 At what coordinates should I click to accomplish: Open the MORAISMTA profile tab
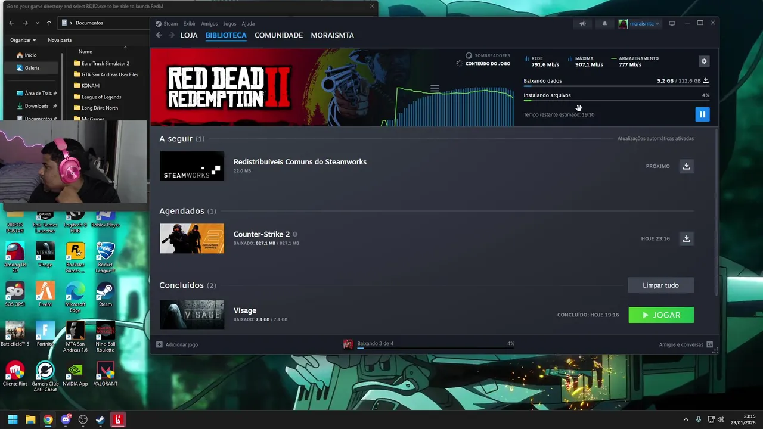pyautogui.click(x=332, y=35)
